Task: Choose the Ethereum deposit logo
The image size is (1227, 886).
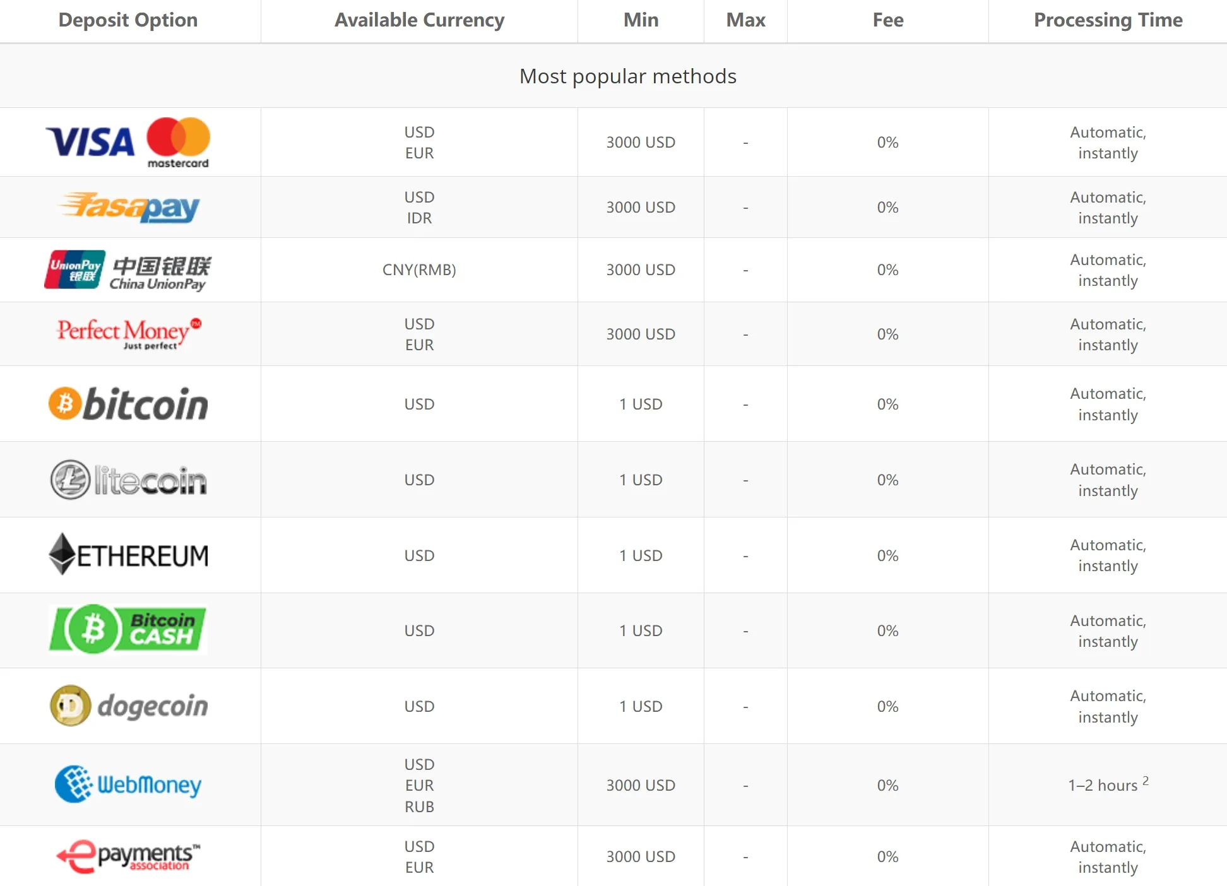Action: [x=128, y=555]
